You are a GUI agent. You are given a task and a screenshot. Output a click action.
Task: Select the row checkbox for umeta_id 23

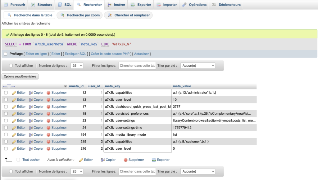(x=6, y=121)
